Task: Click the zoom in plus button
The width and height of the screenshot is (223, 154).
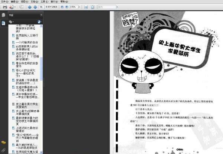Action: coord(67,7)
